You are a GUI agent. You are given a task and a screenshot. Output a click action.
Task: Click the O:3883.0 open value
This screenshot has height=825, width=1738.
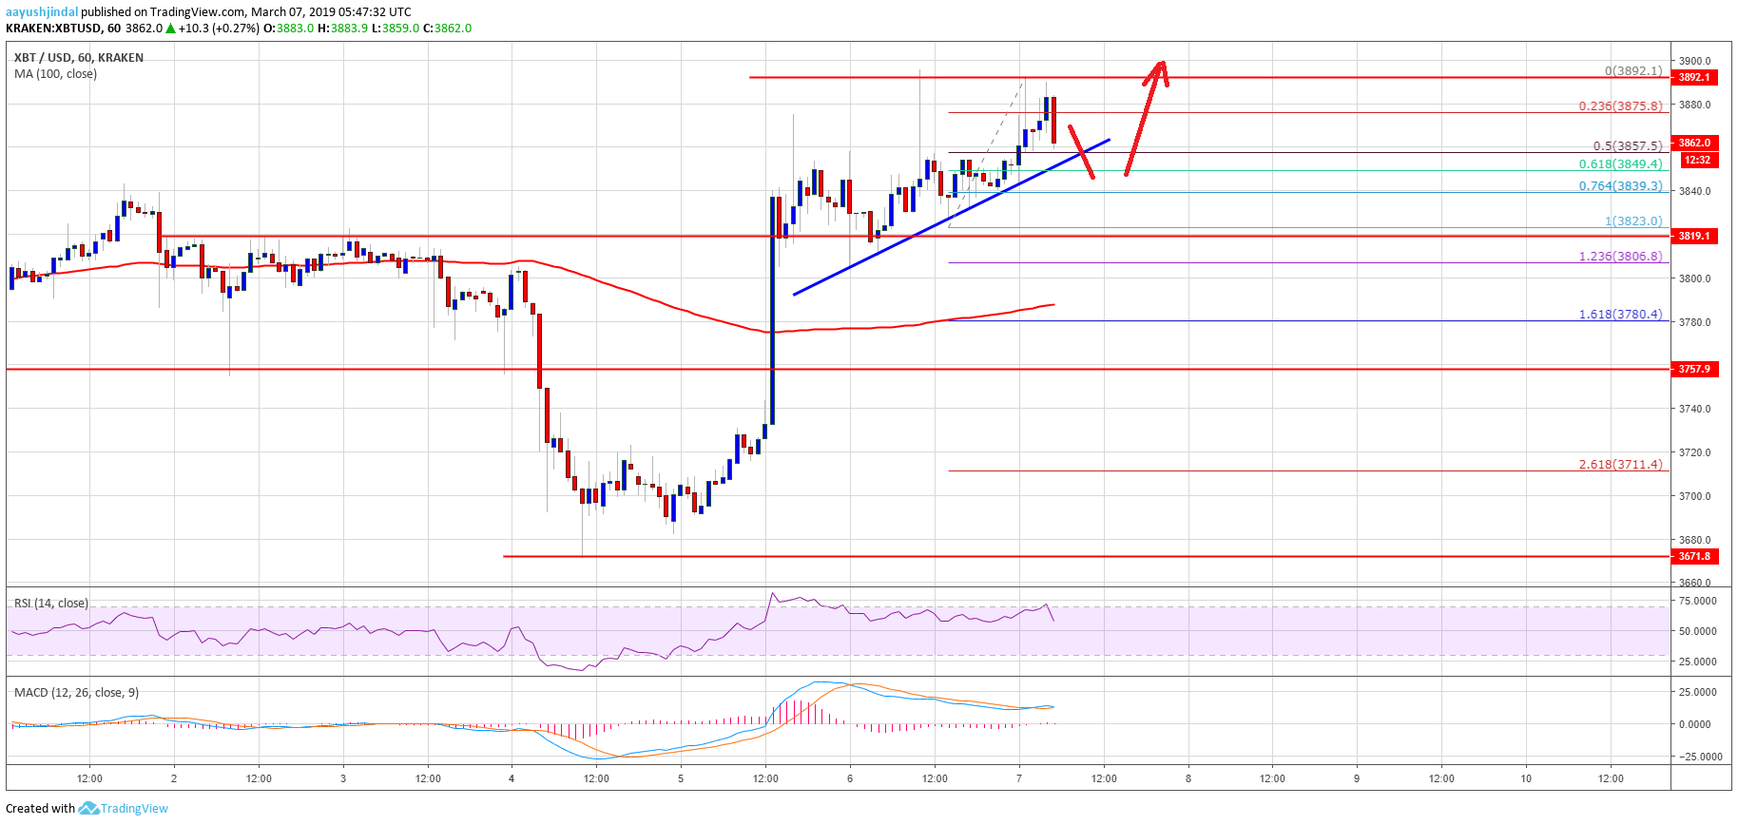[x=288, y=29]
